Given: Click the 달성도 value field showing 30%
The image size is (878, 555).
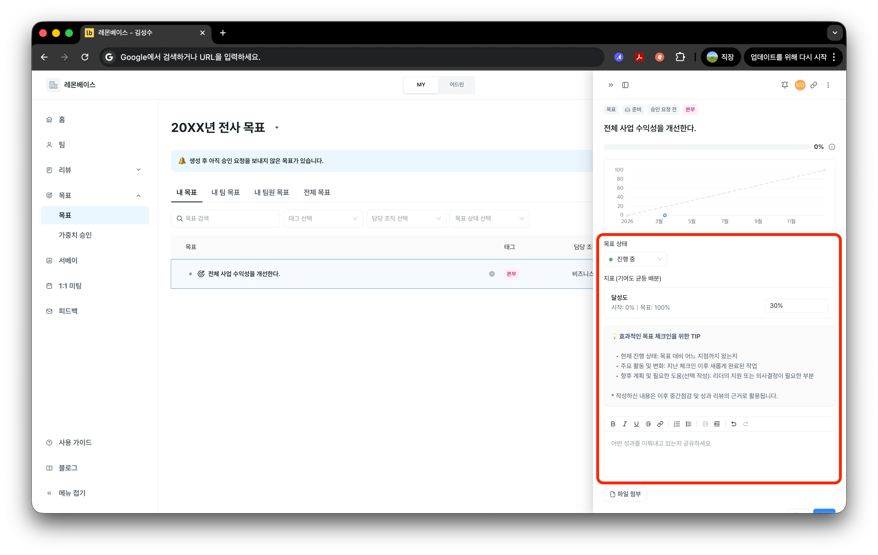Looking at the screenshot, I should 796,305.
